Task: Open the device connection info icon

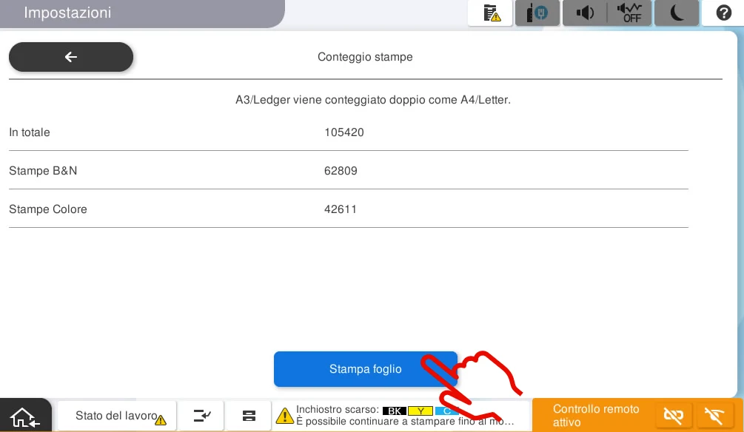Action: click(537, 13)
